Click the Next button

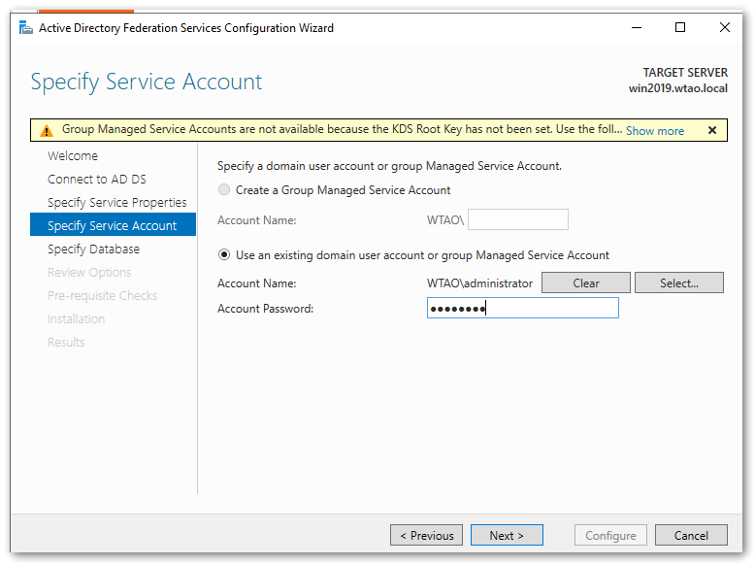[x=507, y=535]
